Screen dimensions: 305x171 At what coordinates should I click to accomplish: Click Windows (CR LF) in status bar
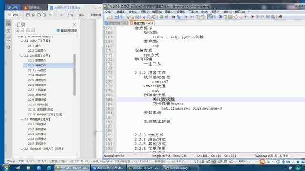click(x=266, y=156)
